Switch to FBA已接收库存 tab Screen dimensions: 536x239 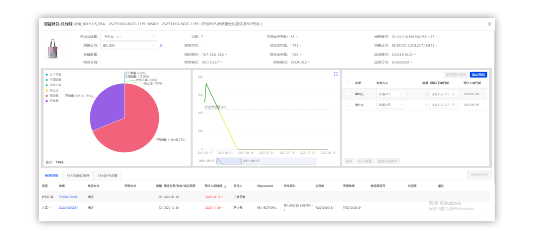(78, 176)
